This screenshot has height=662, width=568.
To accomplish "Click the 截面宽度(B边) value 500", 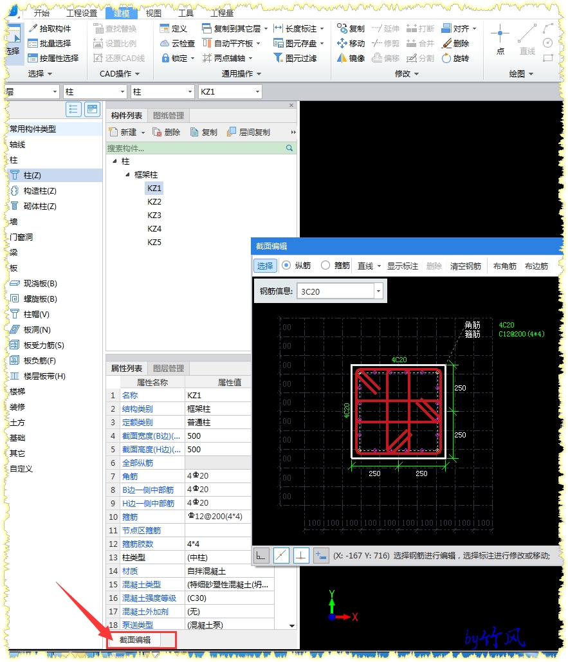I will pos(218,436).
